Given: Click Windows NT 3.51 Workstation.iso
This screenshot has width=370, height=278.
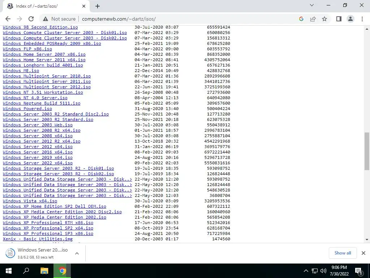Looking at the screenshot, I should tap(43, 92).
